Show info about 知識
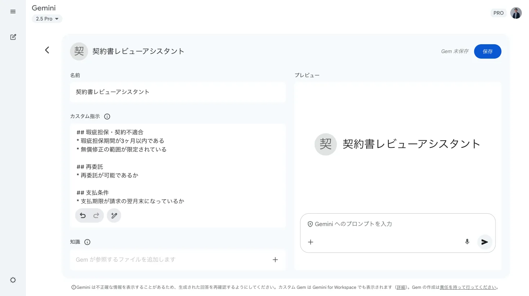 (87, 242)
